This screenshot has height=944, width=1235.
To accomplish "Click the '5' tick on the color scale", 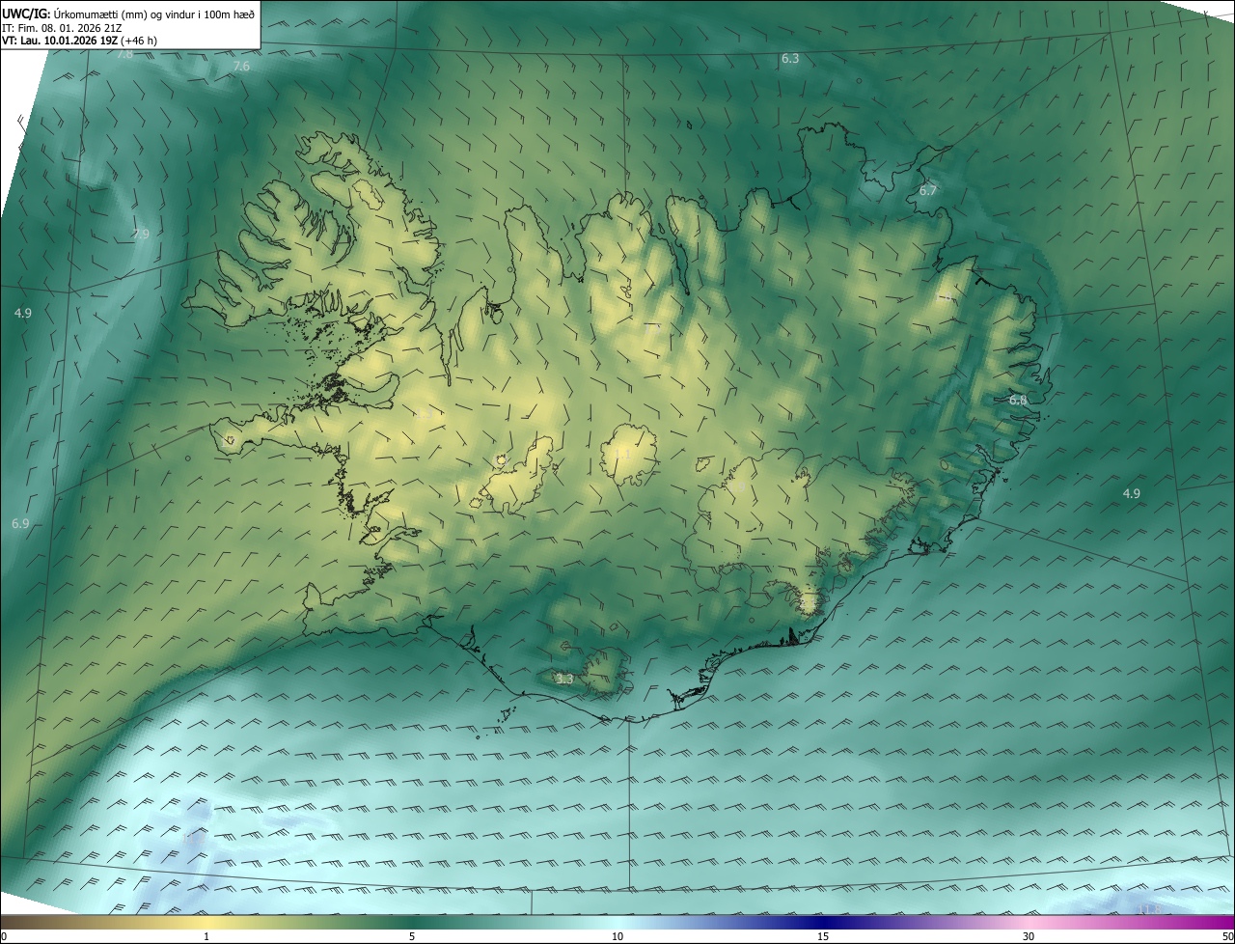I will pos(412,936).
